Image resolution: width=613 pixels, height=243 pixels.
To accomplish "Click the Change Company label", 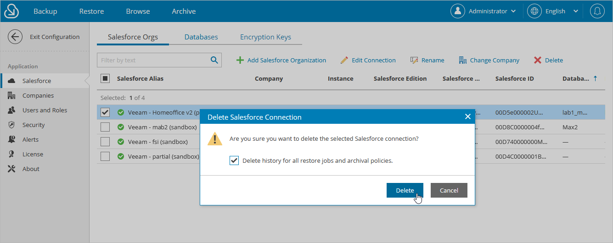I will pyautogui.click(x=495, y=60).
